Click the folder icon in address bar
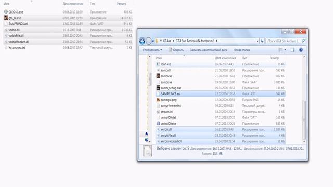The width and height of the screenshot is (333, 187). coord(157,41)
